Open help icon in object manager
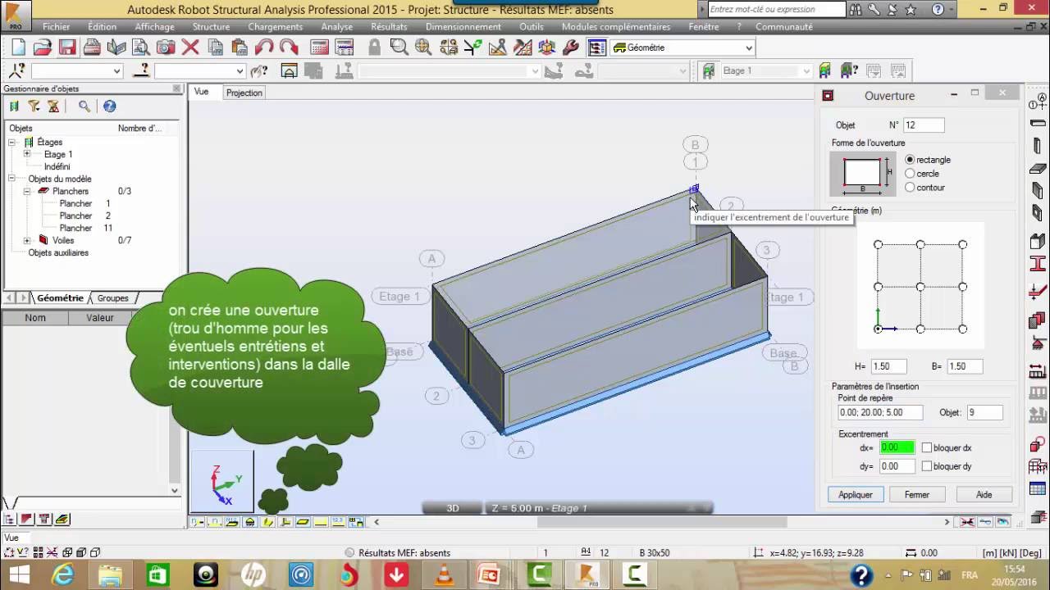The image size is (1050, 590). pyautogui.click(x=109, y=107)
